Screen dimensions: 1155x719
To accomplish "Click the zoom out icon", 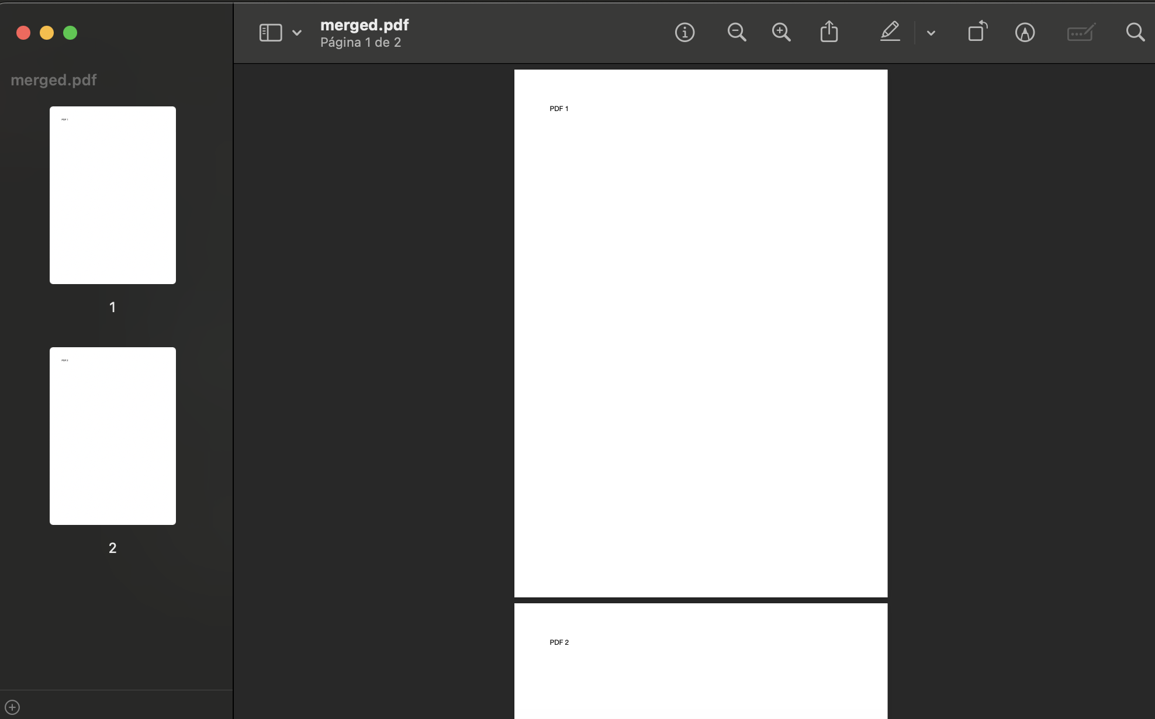I will (736, 32).
